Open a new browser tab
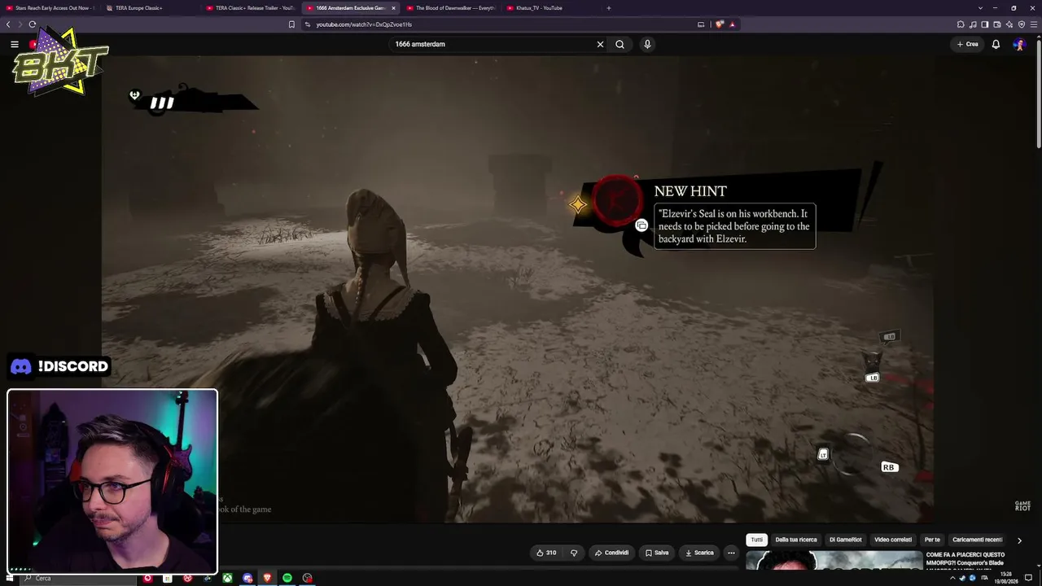The height and width of the screenshot is (586, 1042). coord(609,8)
